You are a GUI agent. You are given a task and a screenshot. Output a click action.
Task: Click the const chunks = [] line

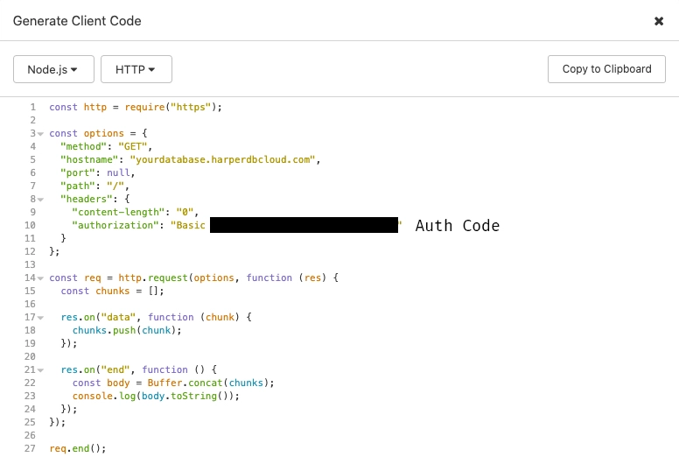(x=112, y=291)
